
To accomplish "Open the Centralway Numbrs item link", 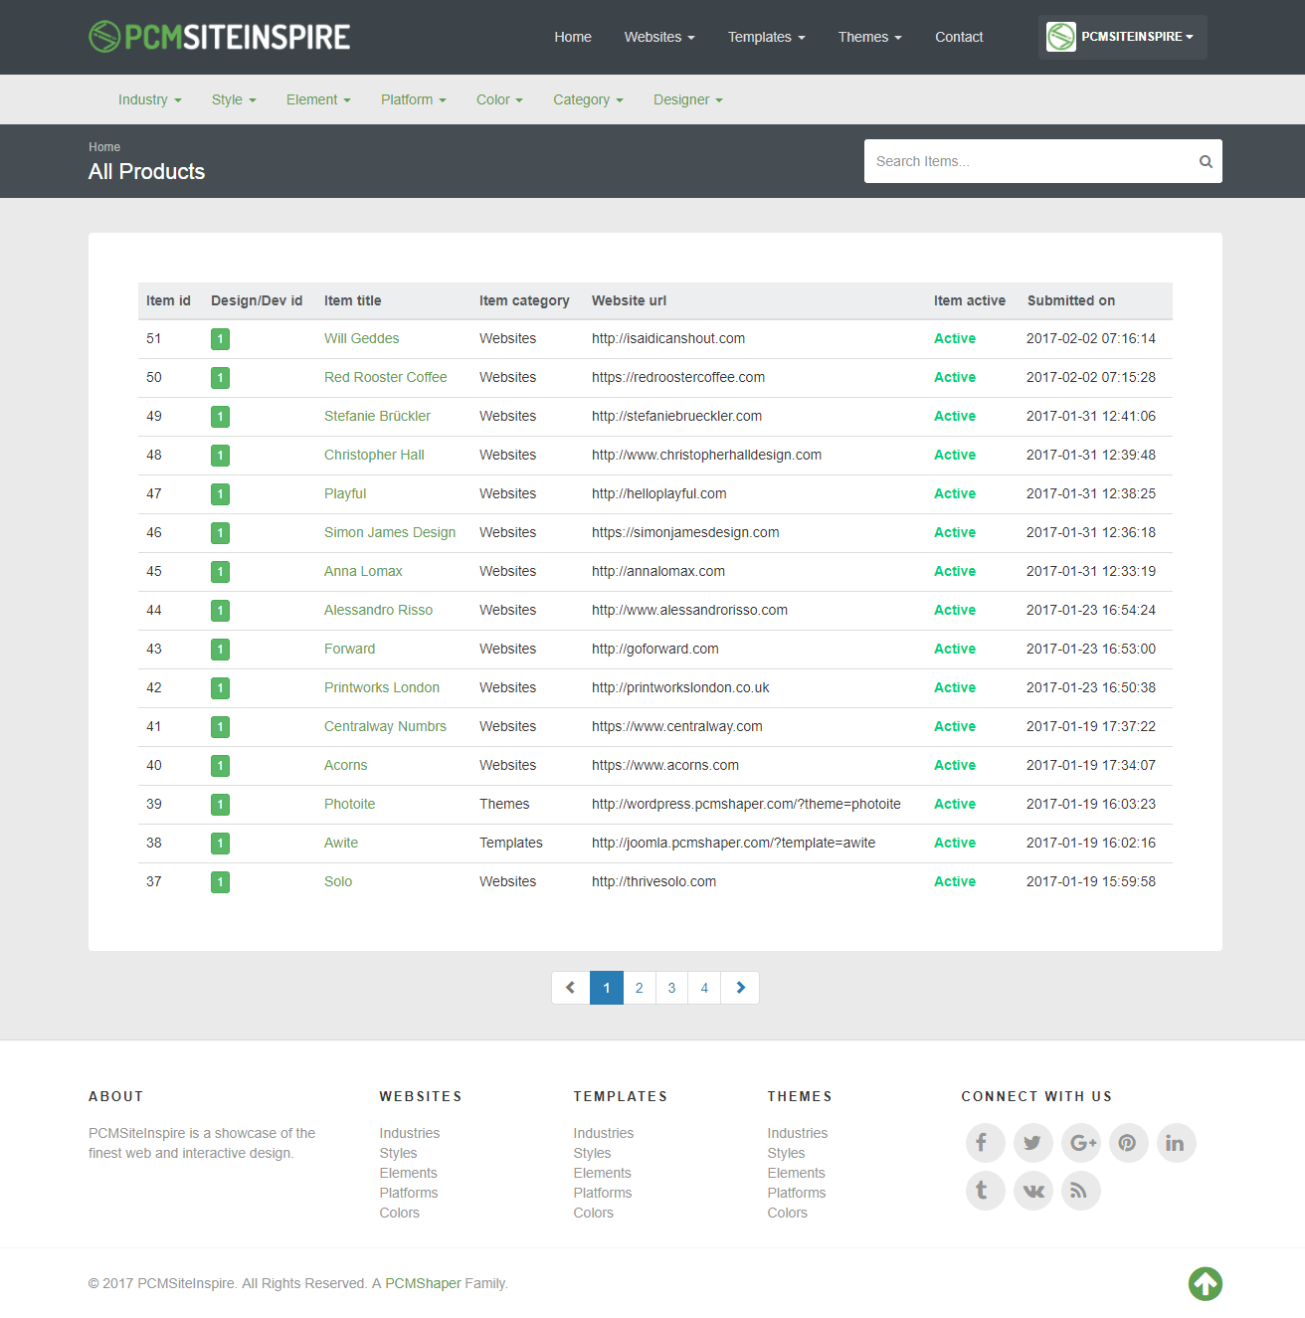I will coord(385,727).
